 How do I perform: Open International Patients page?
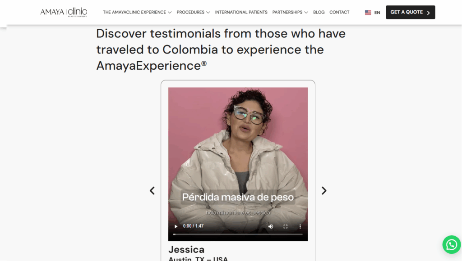point(241,12)
